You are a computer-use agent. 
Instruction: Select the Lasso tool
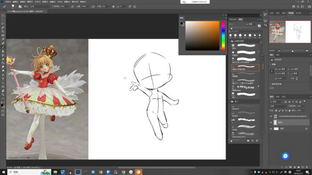(3, 23)
